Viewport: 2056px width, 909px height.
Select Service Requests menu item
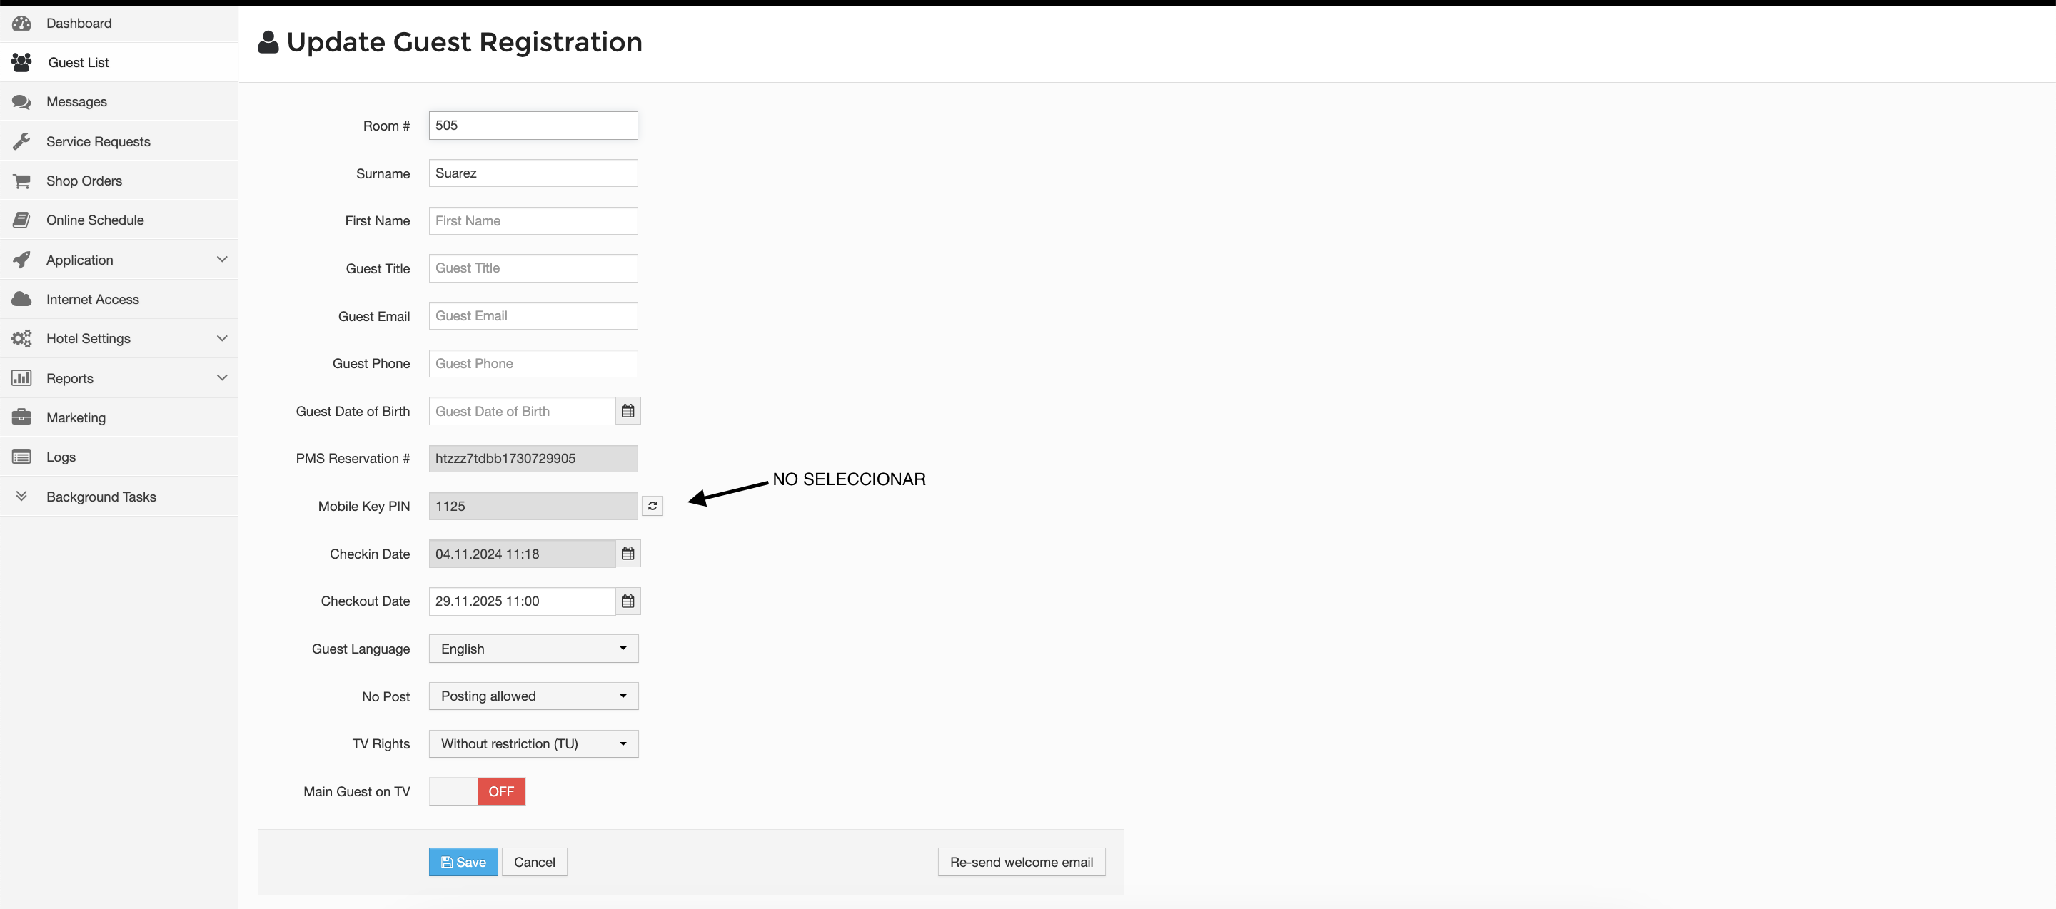point(119,141)
